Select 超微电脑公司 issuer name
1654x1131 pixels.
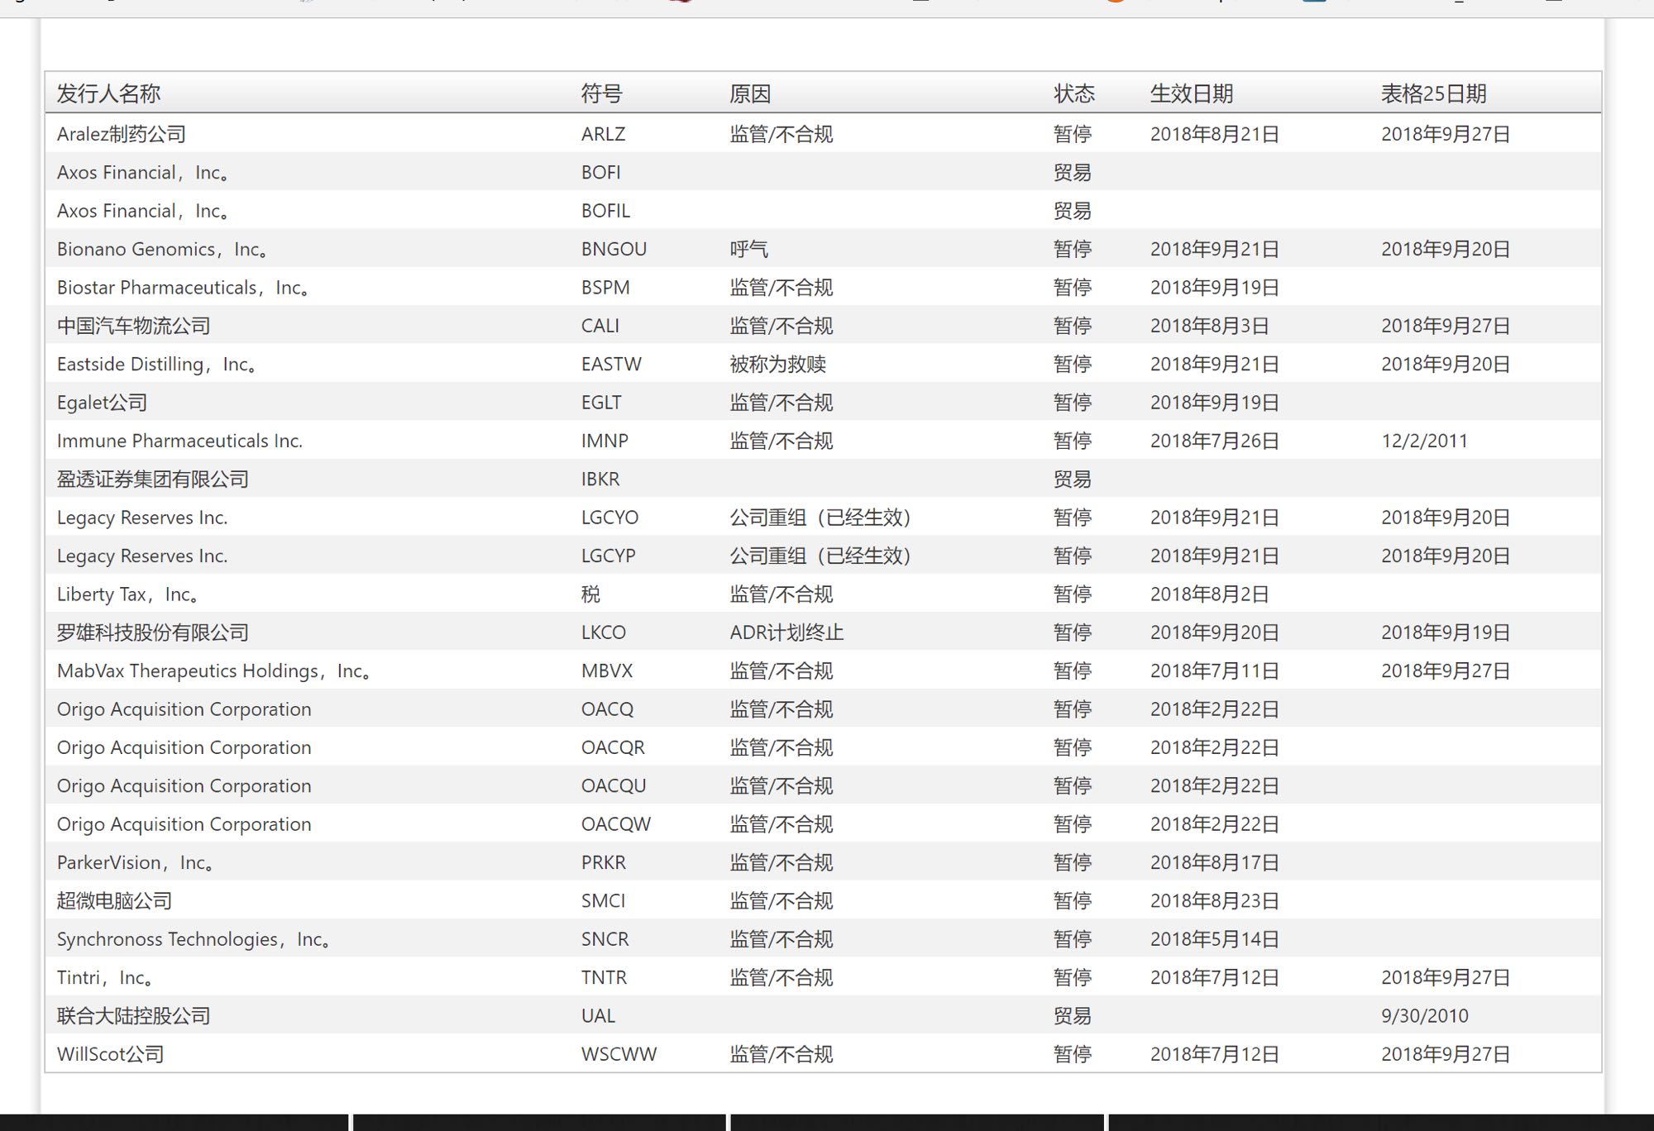[x=114, y=901]
